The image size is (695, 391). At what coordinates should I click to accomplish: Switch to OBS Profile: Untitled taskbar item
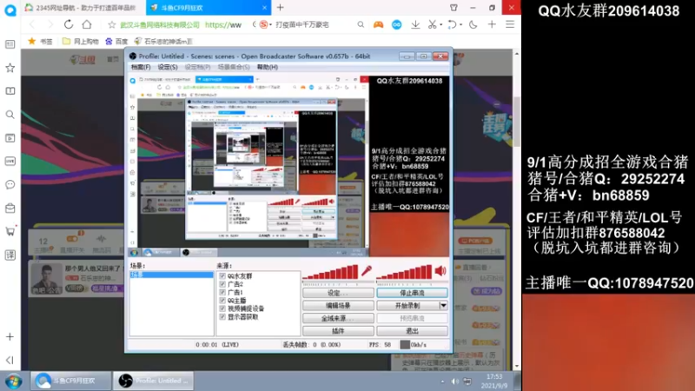coord(154,381)
